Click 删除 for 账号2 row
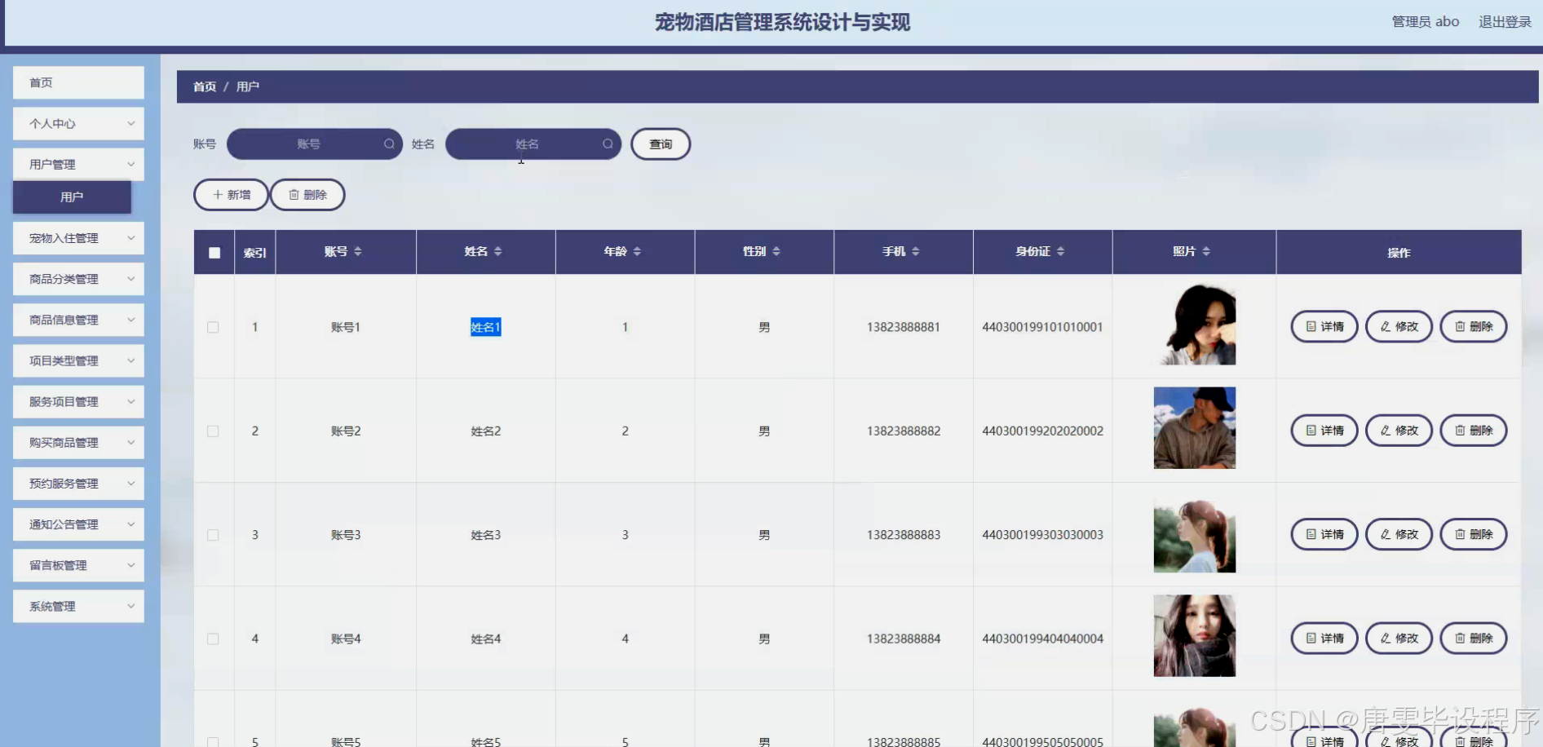Screen dimensions: 1543x747 (1474, 430)
